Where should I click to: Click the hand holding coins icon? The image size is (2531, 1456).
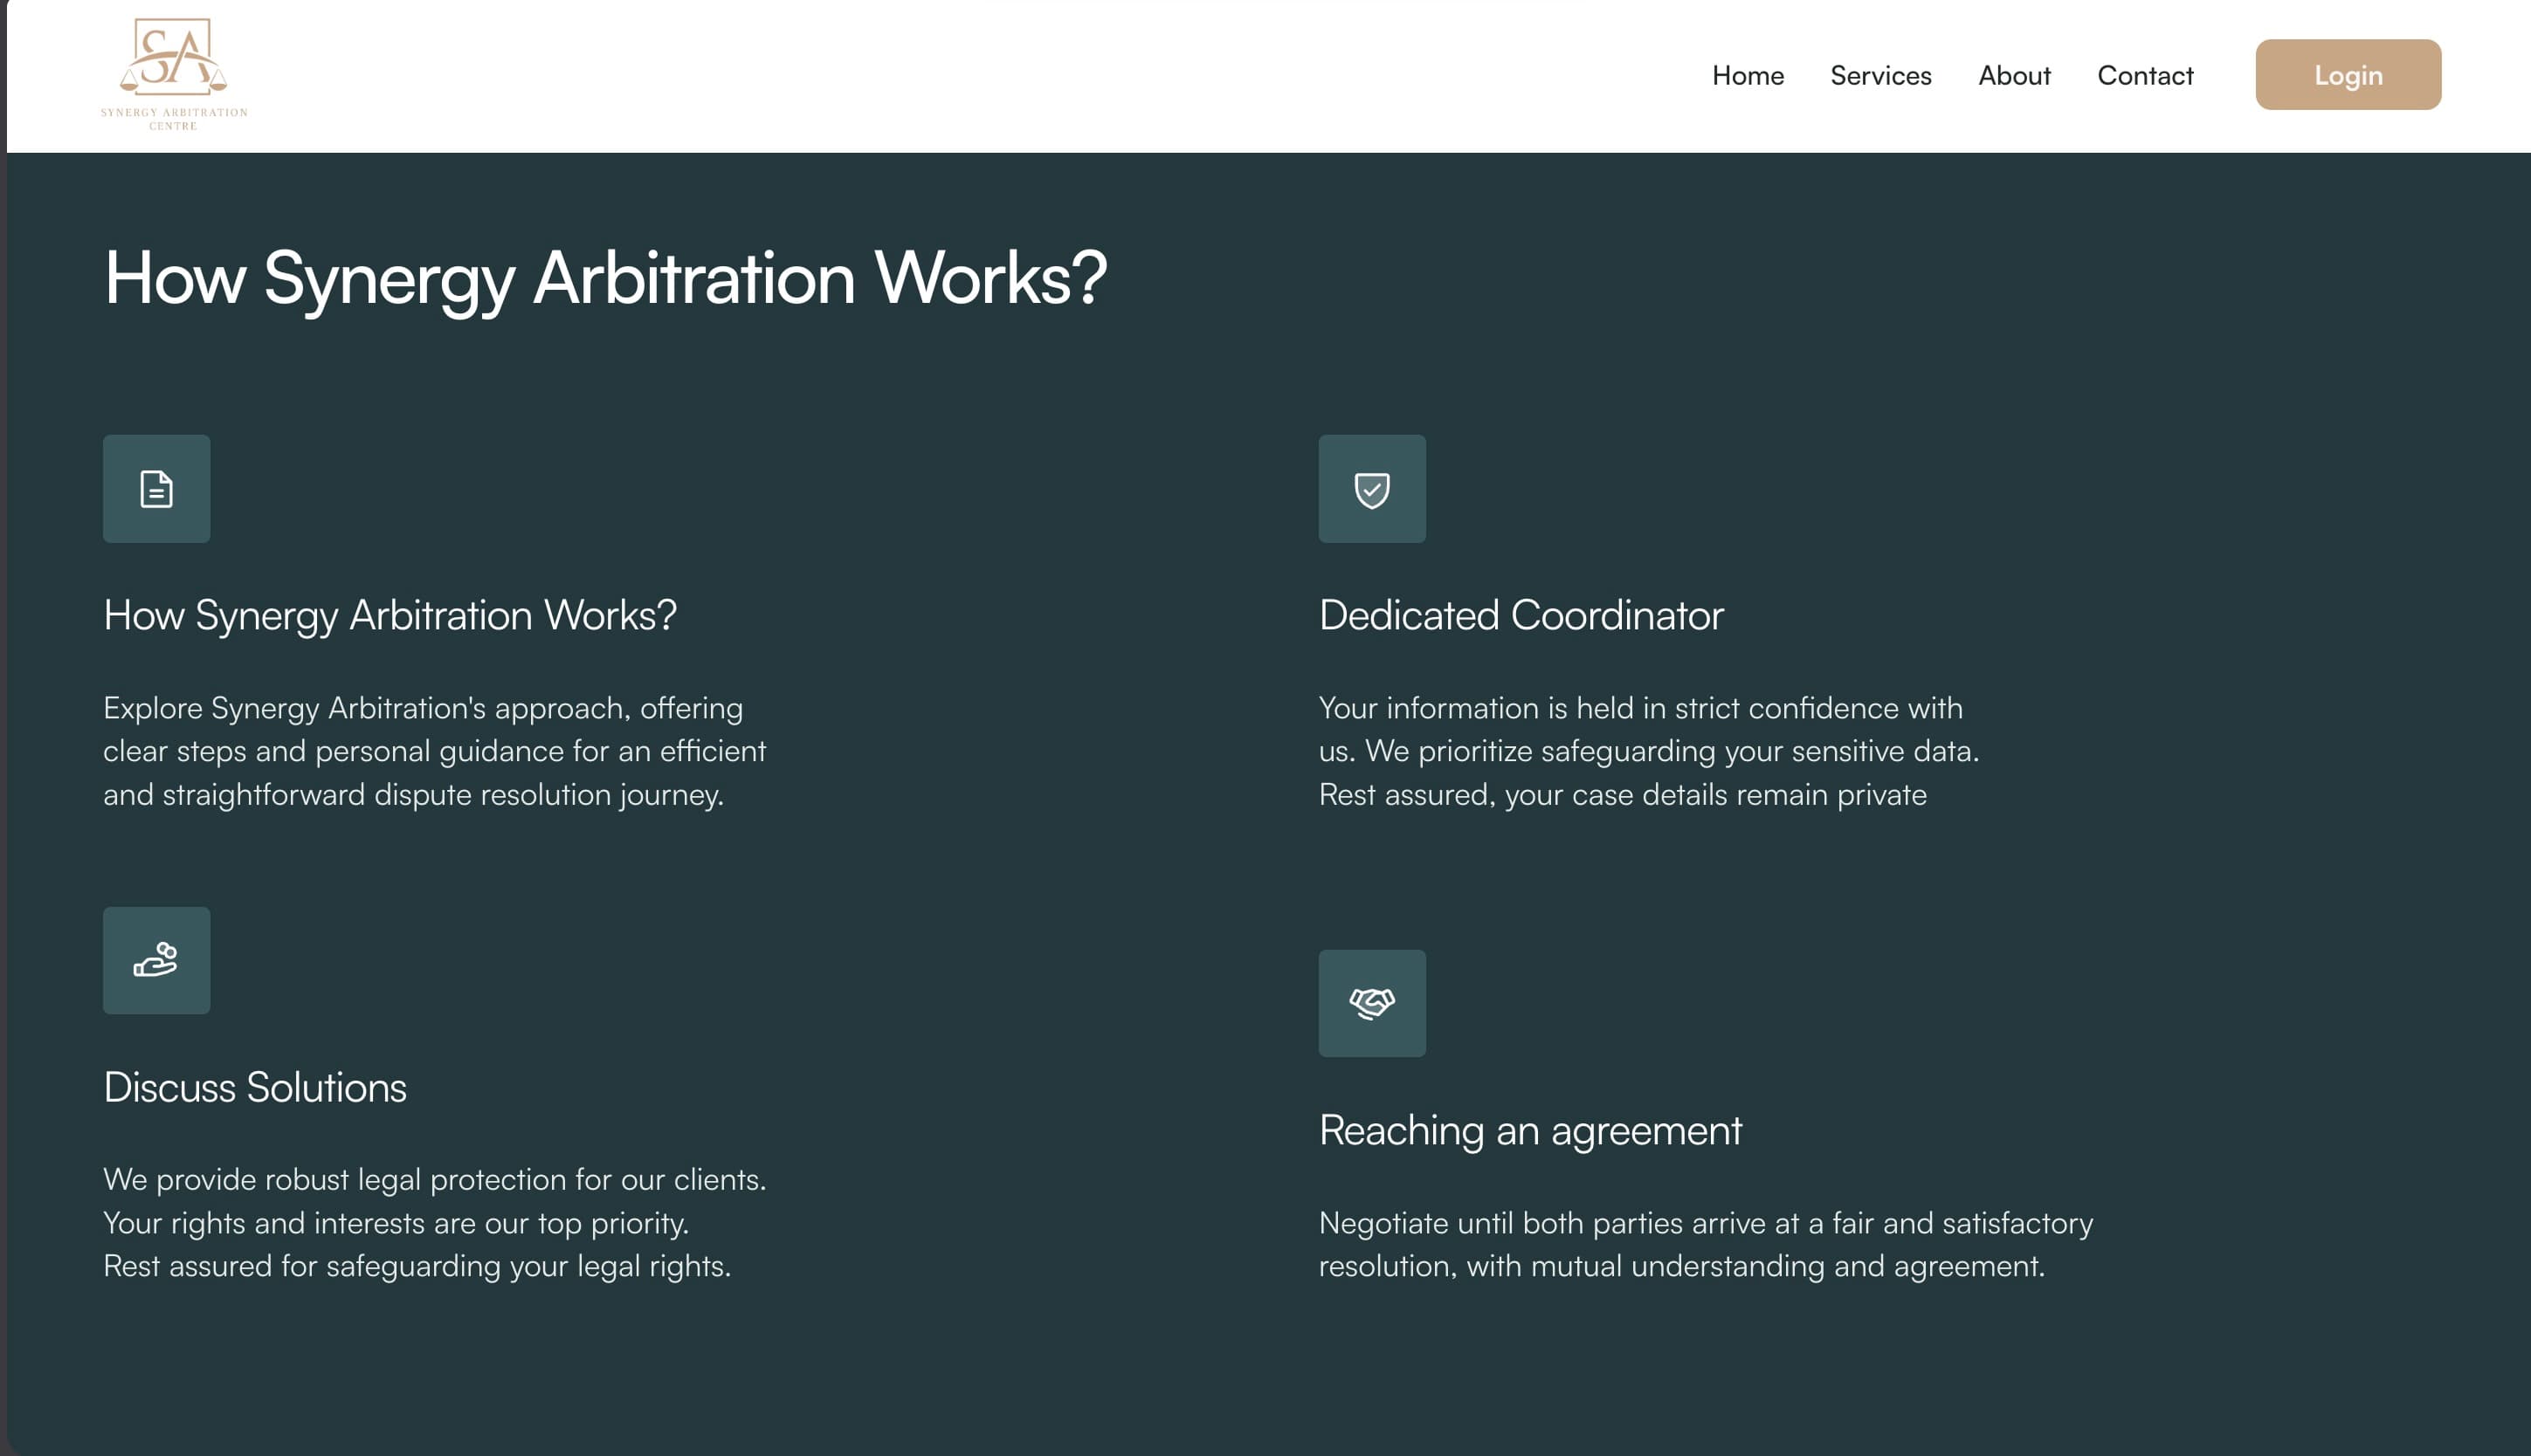[x=157, y=961]
